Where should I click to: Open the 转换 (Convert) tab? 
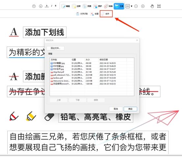tap(108, 6)
